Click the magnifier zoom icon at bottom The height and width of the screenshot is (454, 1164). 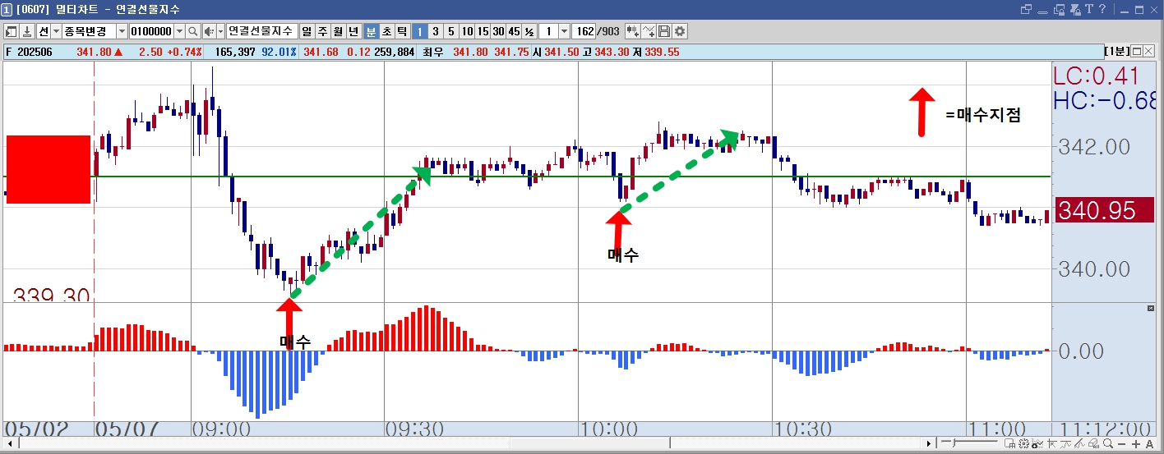click(1108, 443)
